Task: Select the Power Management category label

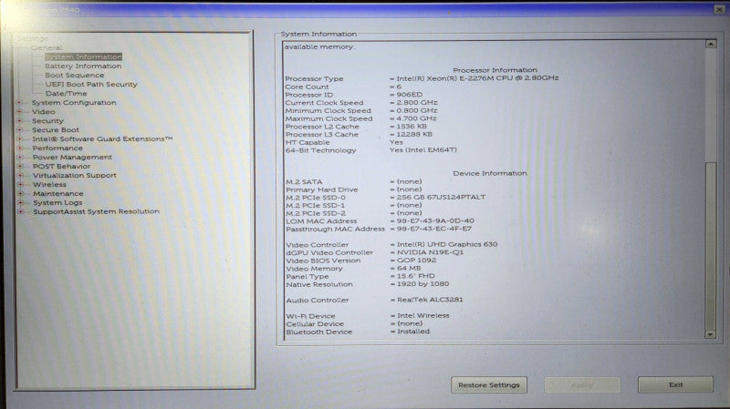Action: click(72, 157)
